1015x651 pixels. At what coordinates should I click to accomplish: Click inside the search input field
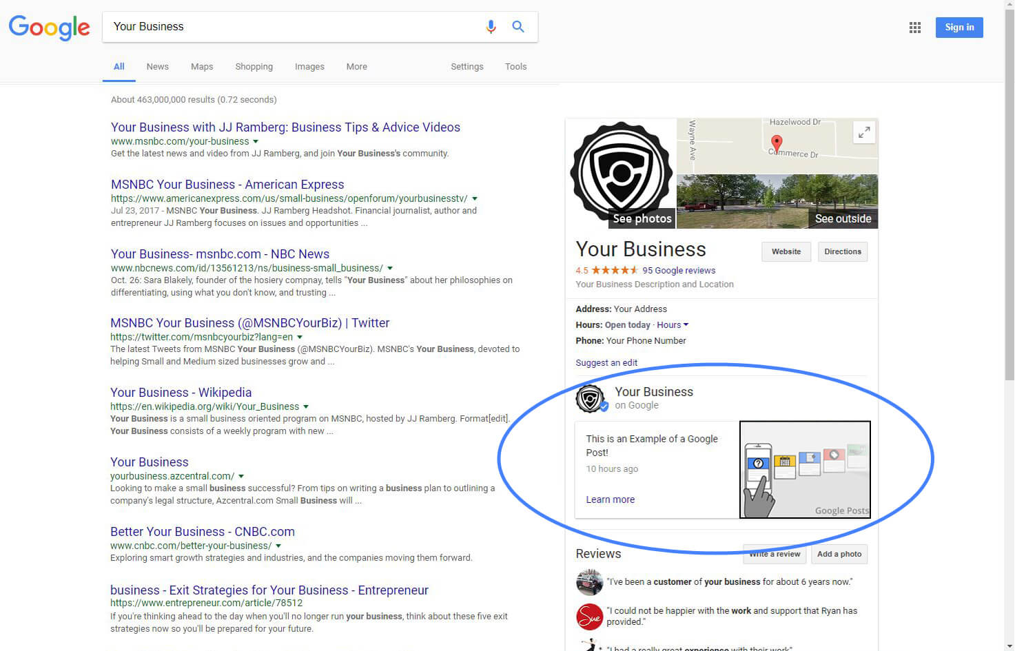276,26
